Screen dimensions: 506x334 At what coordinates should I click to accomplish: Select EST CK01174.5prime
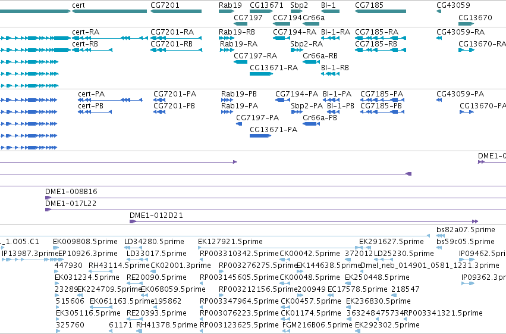pyautogui.click(x=311, y=313)
